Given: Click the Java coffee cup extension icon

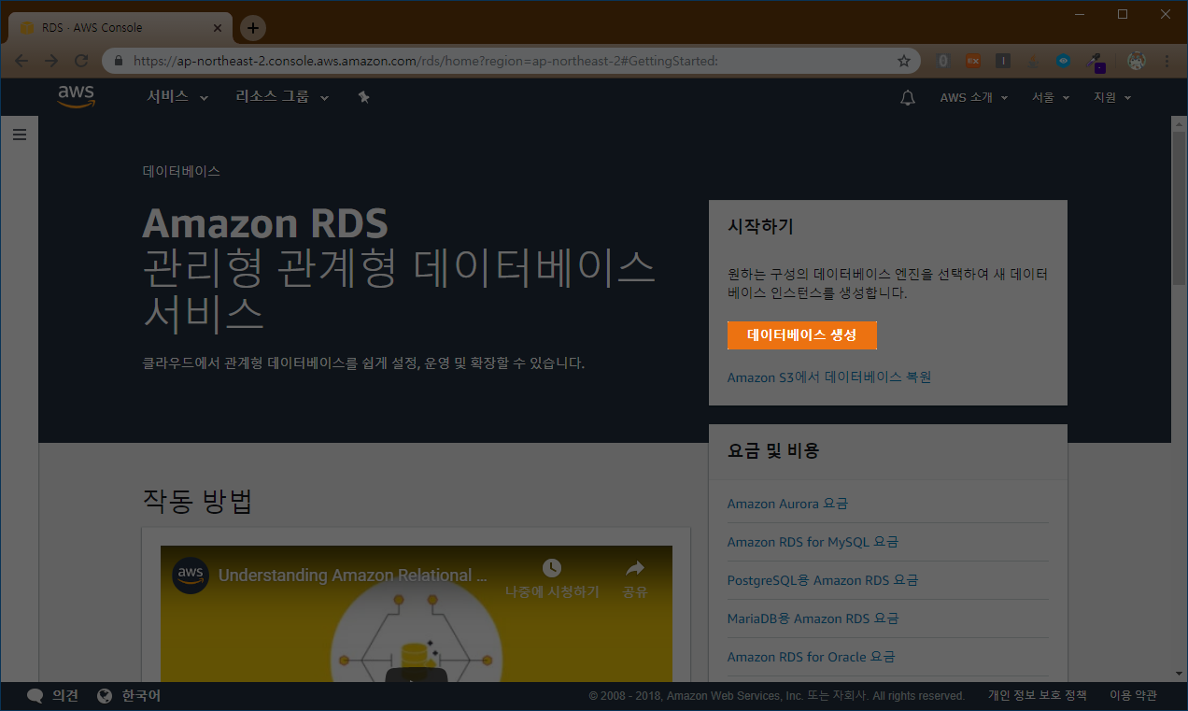Looking at the screenshot, I should coord(1034,61).
